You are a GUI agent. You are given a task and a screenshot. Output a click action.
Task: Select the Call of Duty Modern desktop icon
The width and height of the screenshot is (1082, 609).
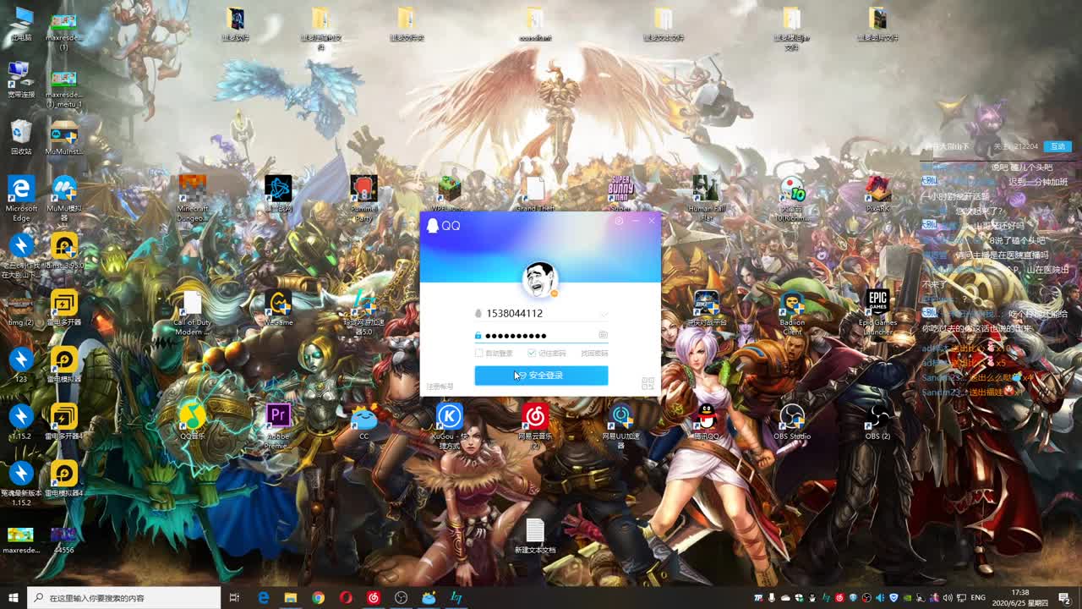(193, 313)
